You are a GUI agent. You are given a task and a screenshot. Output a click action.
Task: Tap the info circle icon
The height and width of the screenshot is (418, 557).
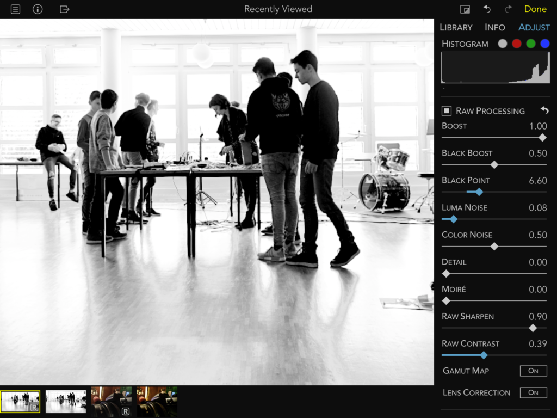tap(38, 9)
